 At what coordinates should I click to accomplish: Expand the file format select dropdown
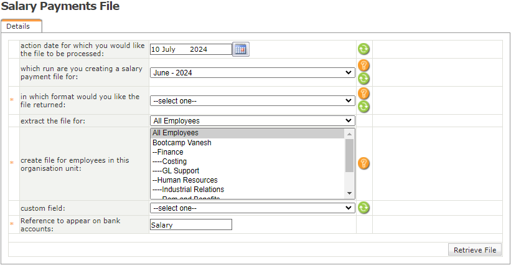(x=252, y=100)
